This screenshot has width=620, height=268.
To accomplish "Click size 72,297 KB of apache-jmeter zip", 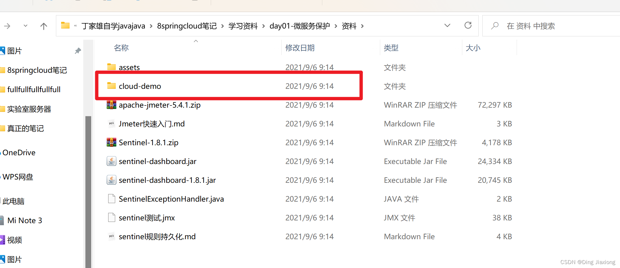I will coord(495,105).
